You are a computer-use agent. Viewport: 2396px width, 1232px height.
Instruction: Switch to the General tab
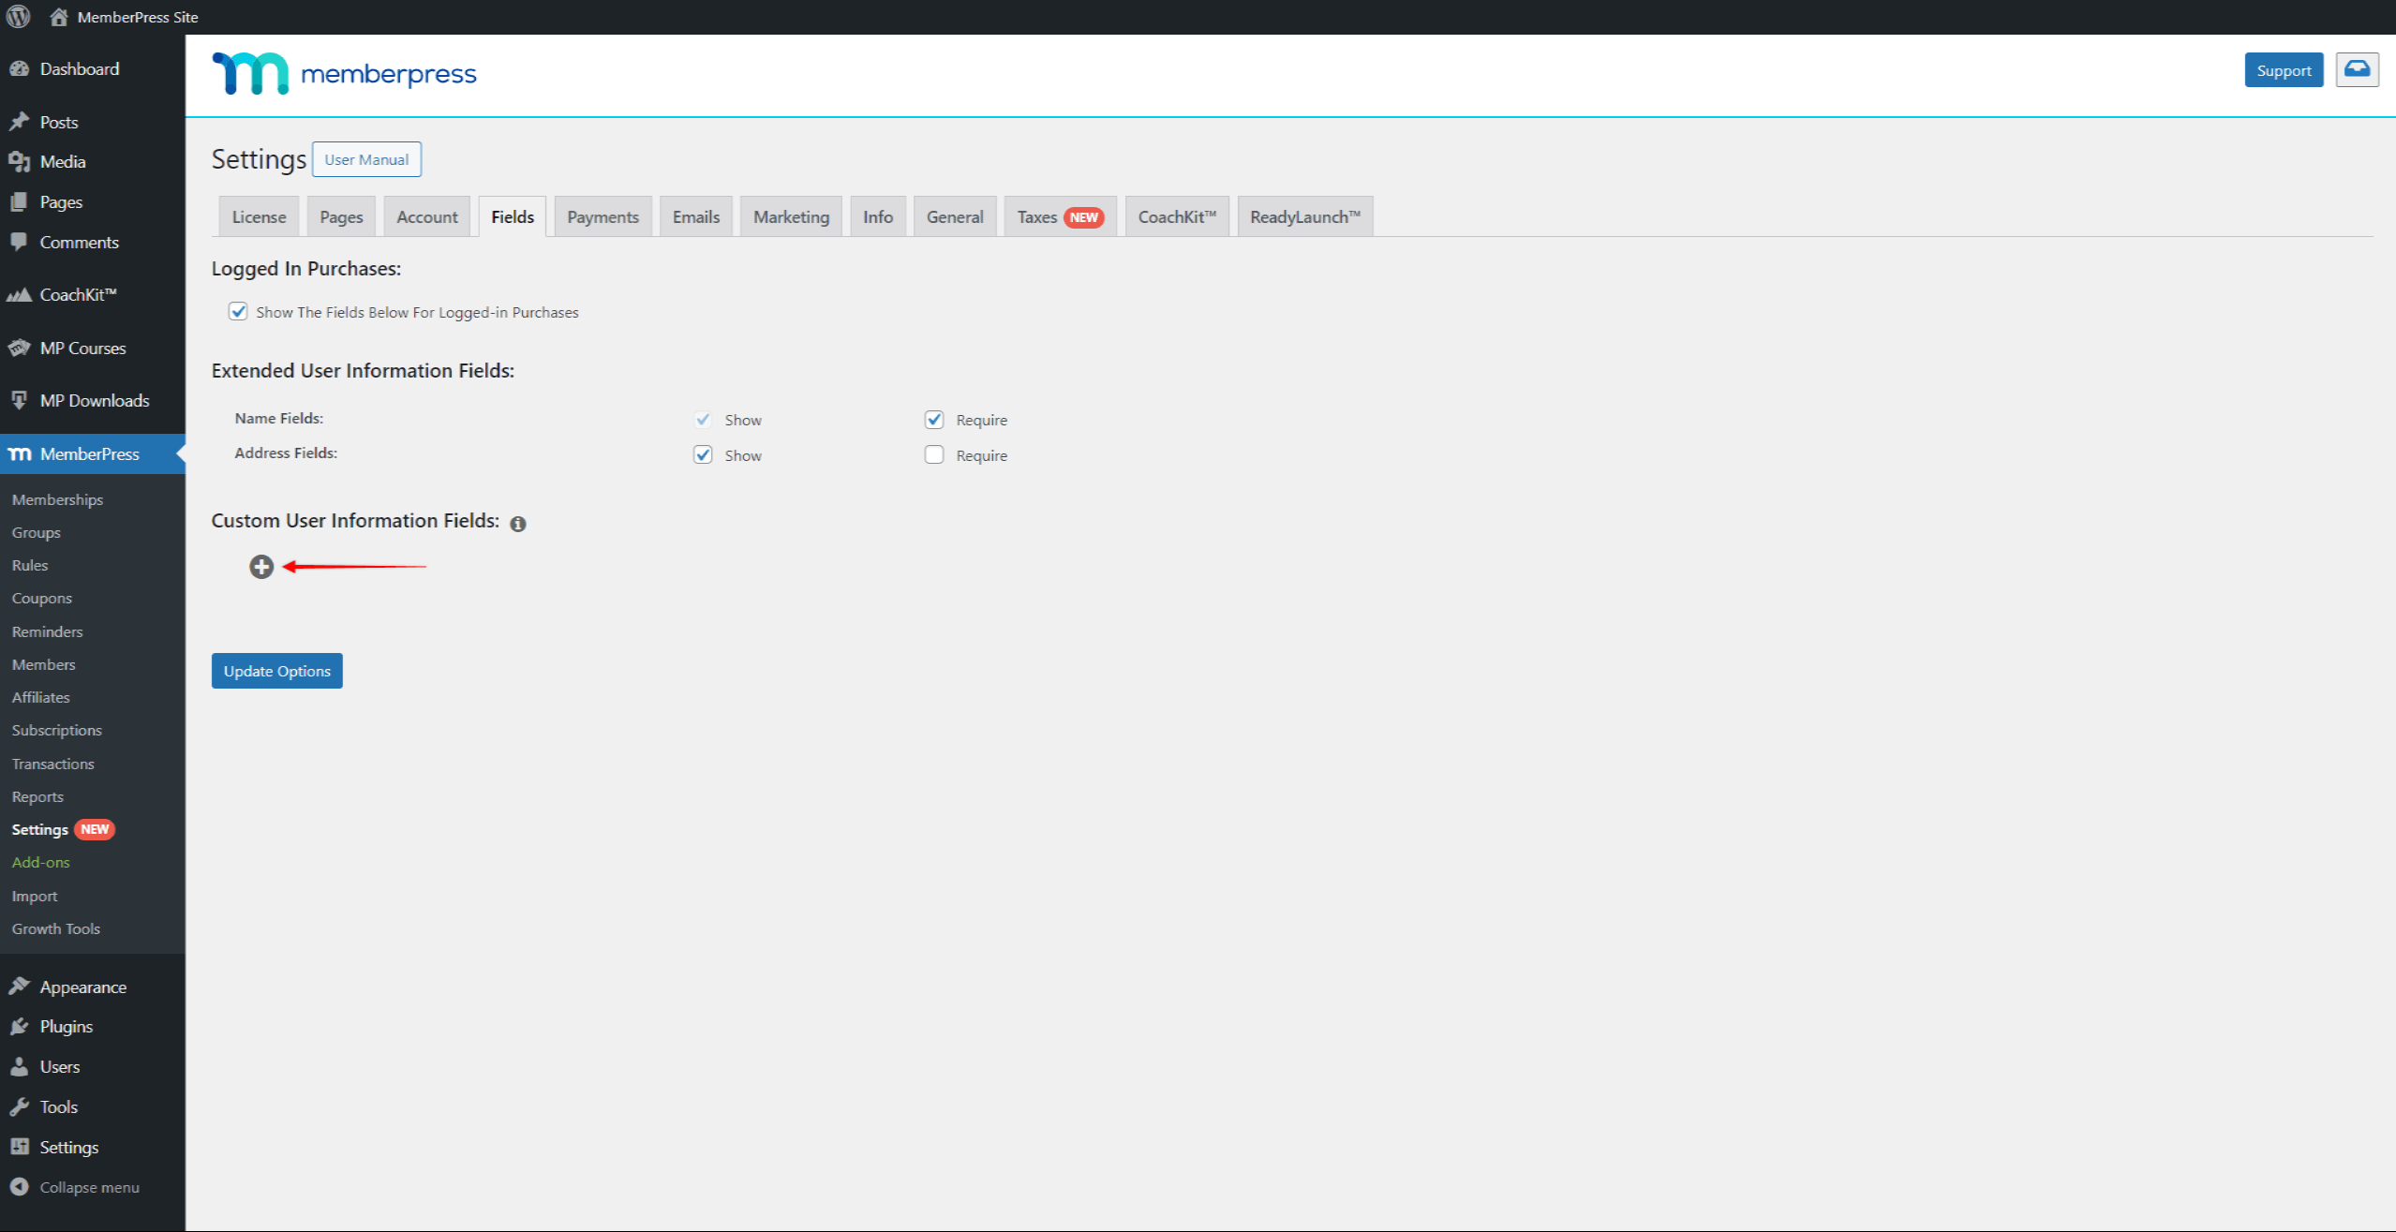[955, 216]
